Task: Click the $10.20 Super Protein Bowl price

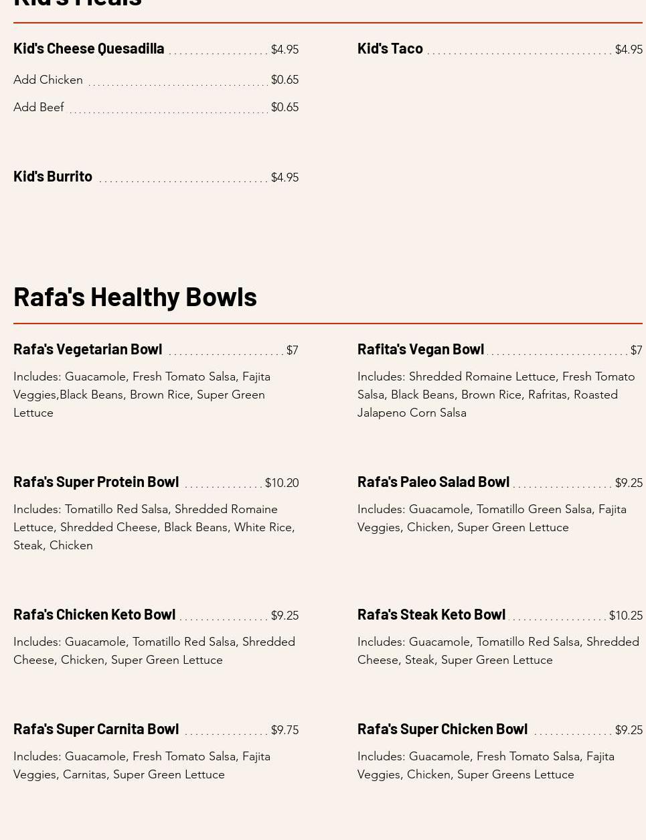Action: pos(282,483)
